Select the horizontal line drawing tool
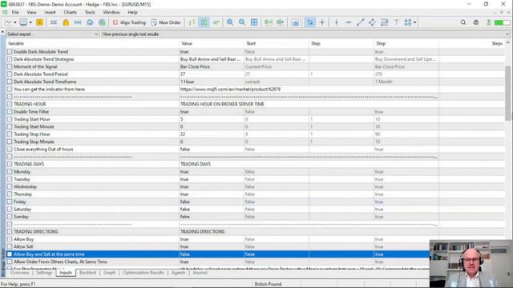 pos(349,22)
